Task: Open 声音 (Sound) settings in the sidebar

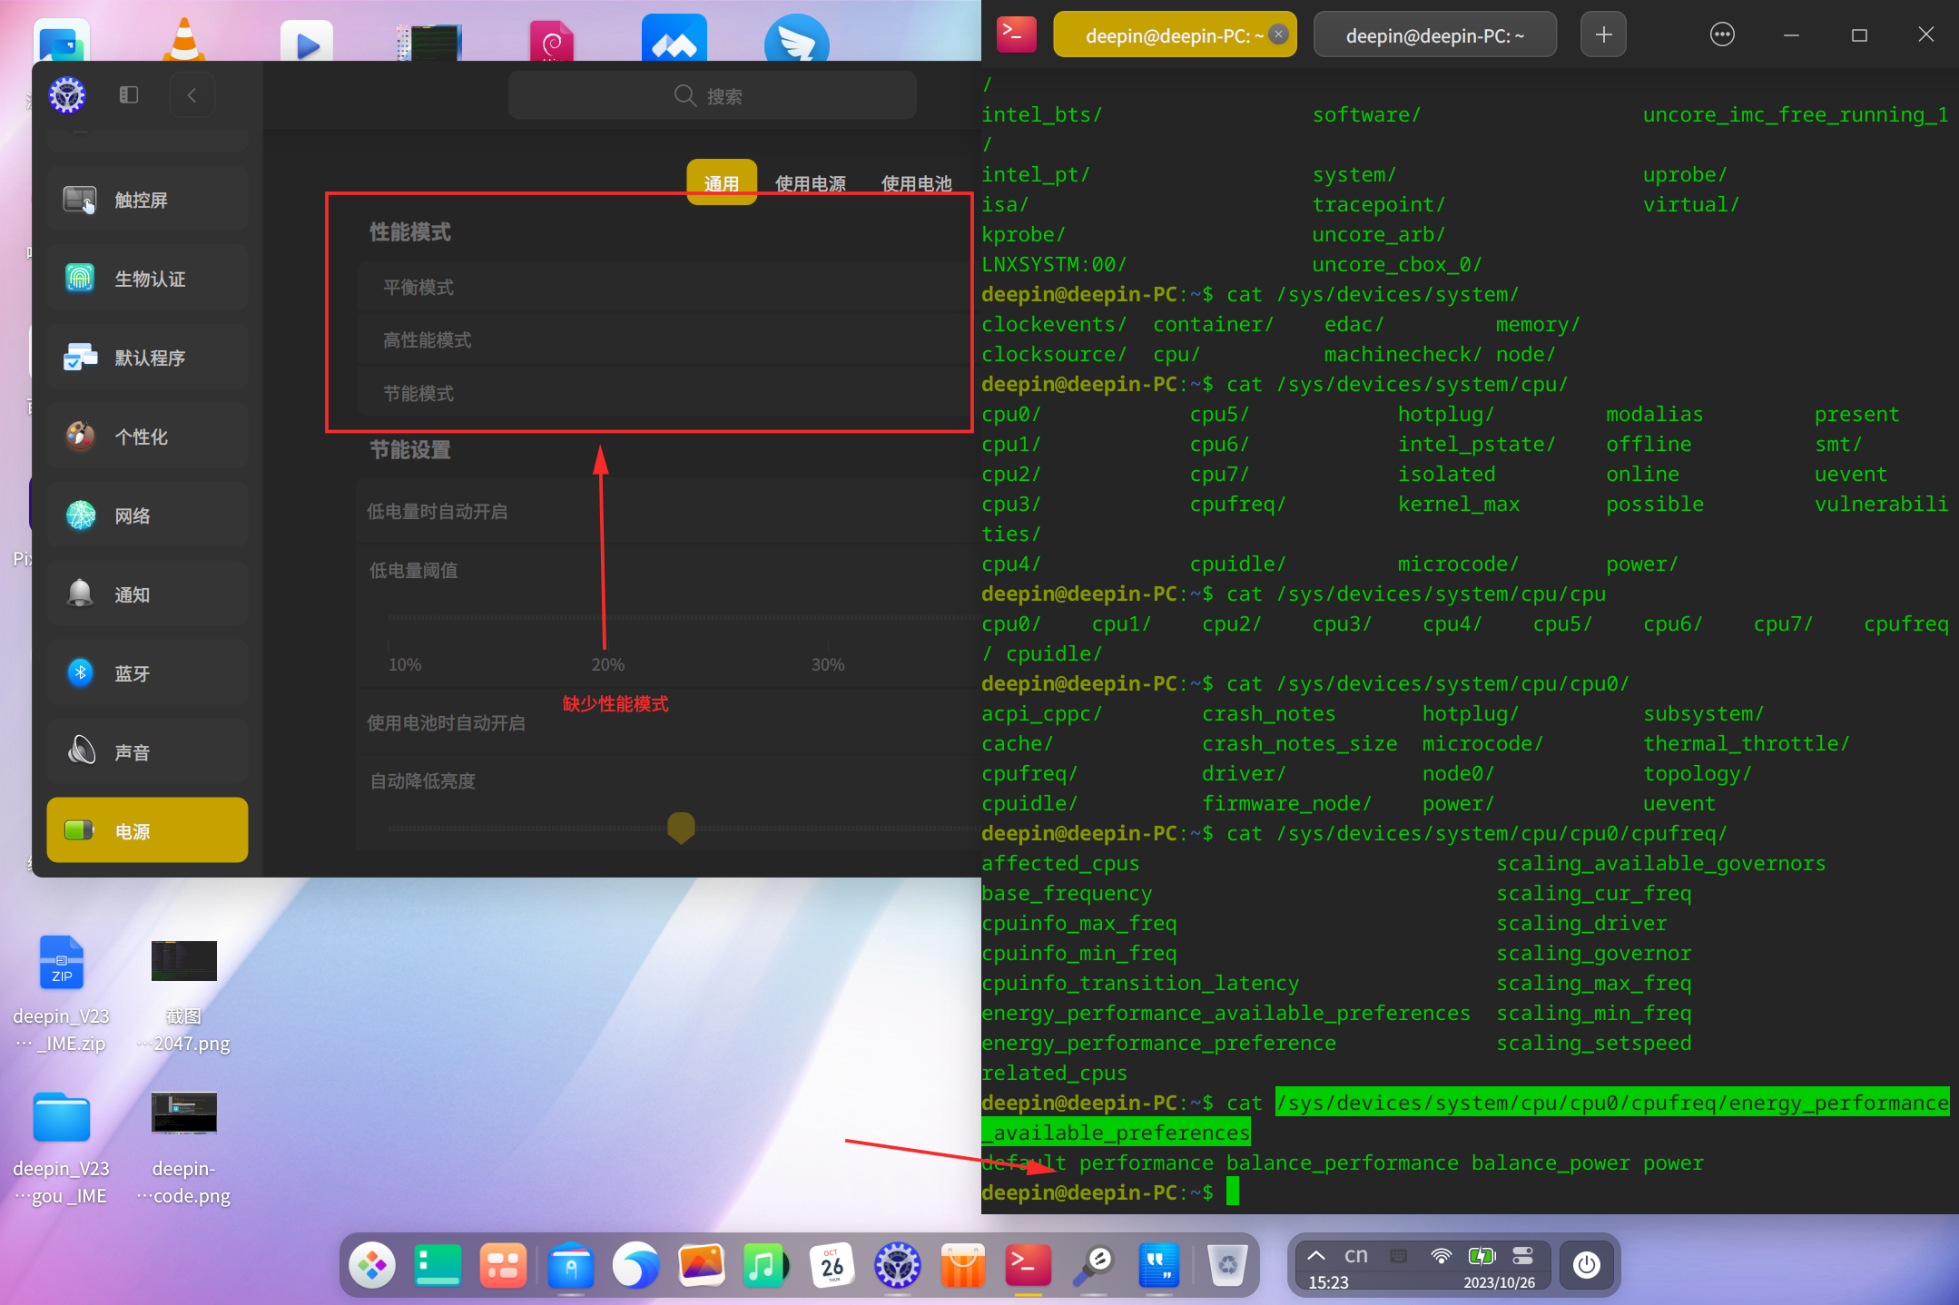Action: point(147,751)
